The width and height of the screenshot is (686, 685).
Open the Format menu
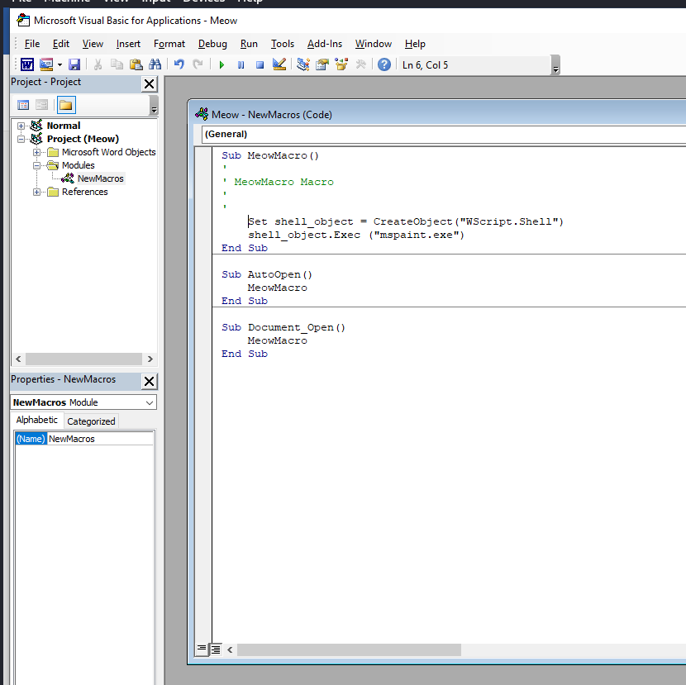click(x=169, y=44)
